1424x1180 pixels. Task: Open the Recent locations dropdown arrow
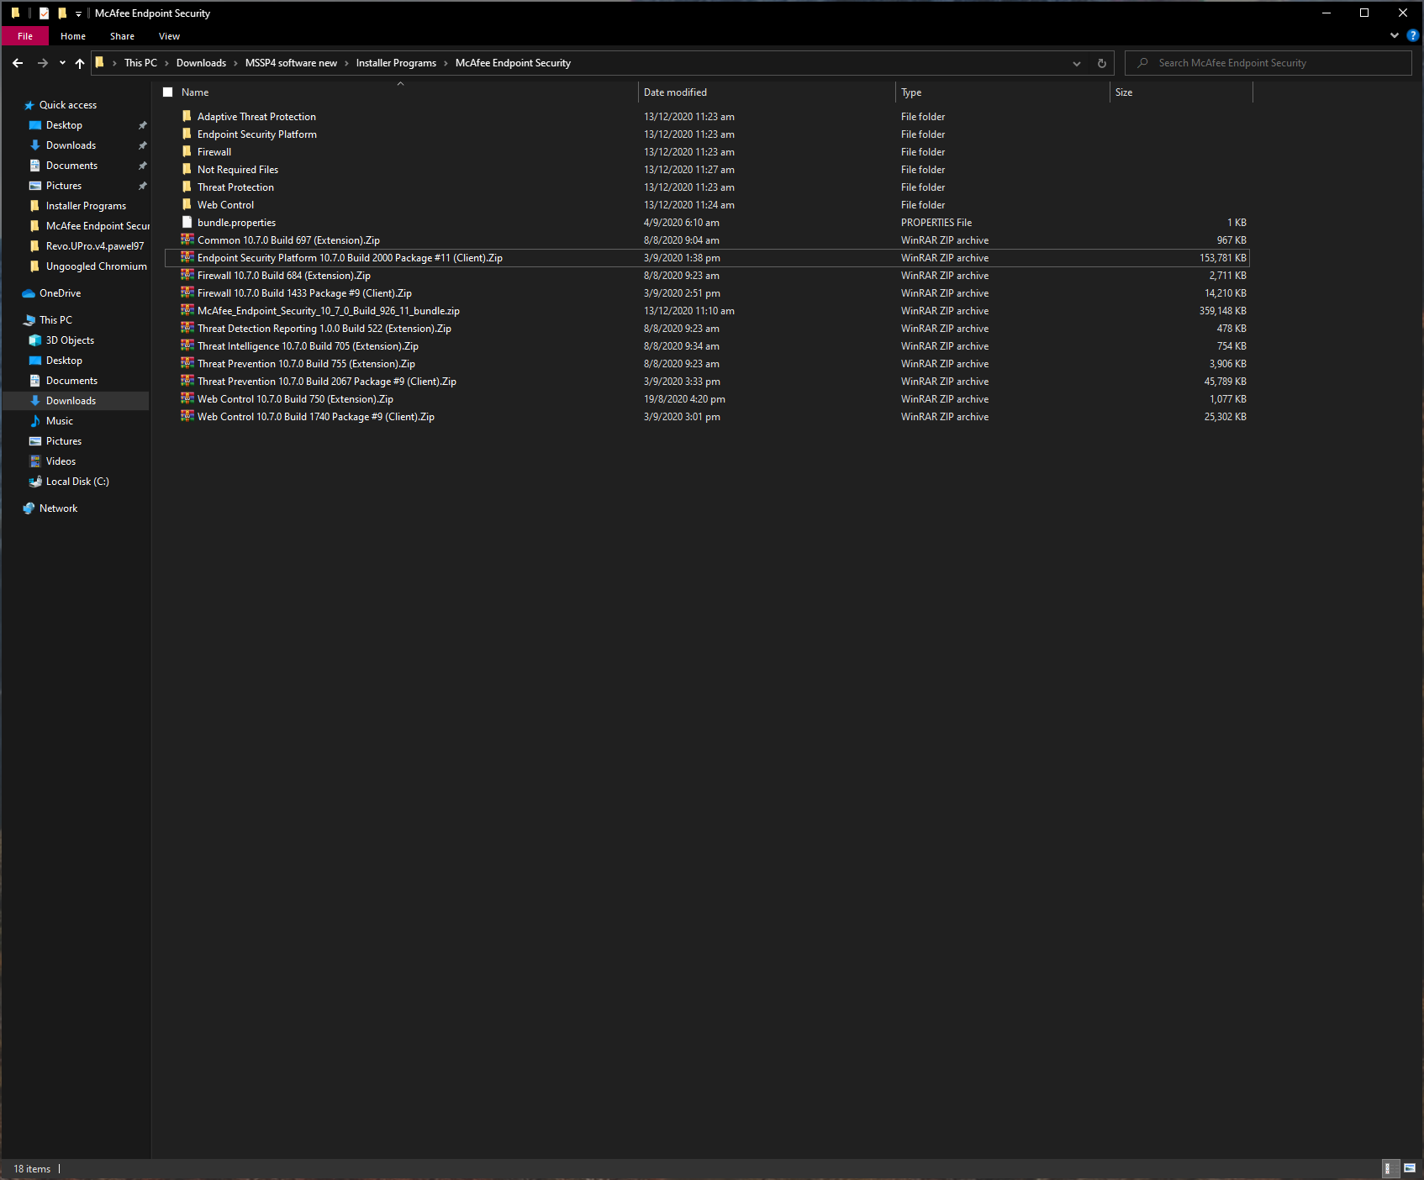[62, 63]
